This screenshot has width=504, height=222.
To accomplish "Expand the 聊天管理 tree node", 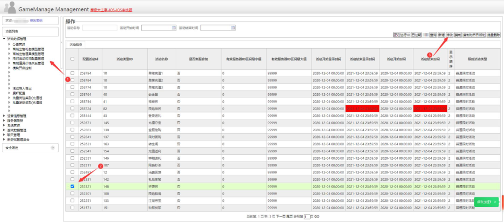I will pos(4,135).
